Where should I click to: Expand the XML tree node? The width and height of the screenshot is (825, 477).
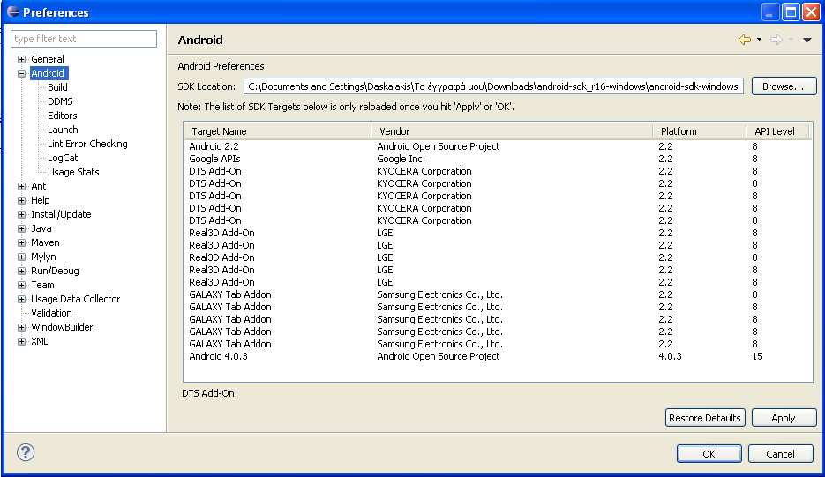click(21, 342)
